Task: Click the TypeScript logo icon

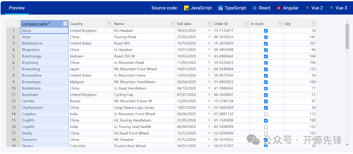Action: click(x=221, y=8)
